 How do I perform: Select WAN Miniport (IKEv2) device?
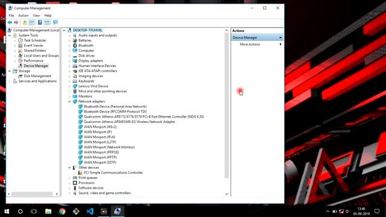pos(100,127)
